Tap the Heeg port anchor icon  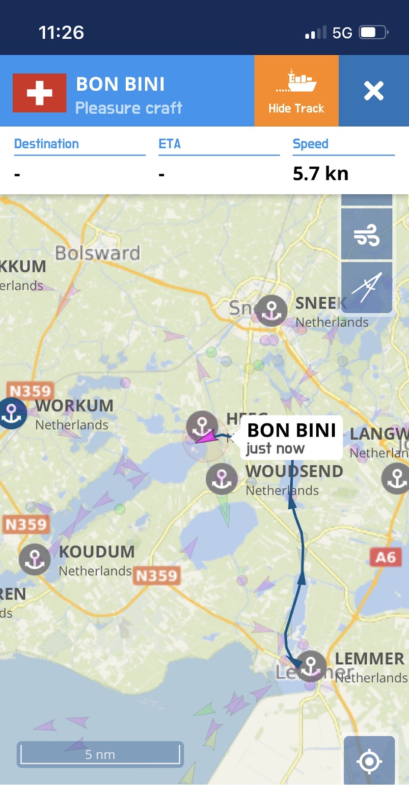click(202, 427)
